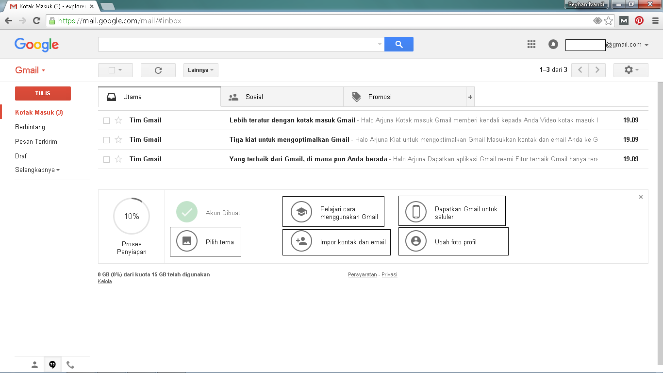Click the 10% setup progress circle
Viewport: 663px width, 373px height.
click(x=131, y=216)
